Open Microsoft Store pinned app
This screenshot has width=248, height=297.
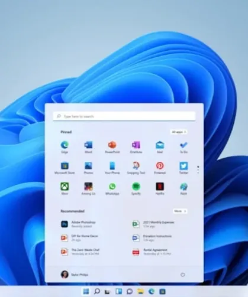tap(65, 168)
